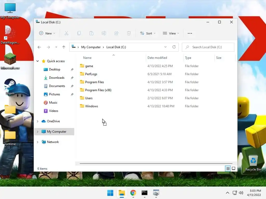Open the three-dot See more menu
Screen dimensions: 266x199
[190, 33]
